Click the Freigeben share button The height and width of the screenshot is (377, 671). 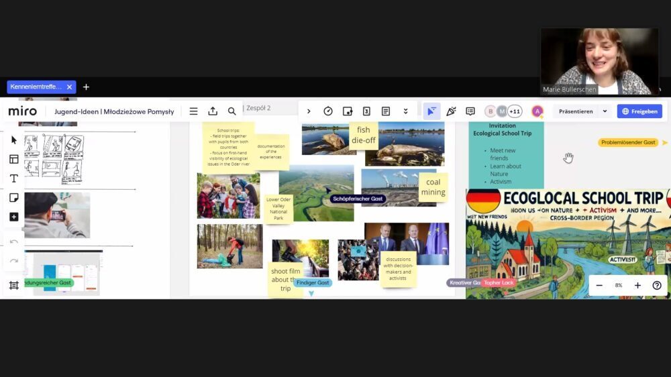(639, 111)
